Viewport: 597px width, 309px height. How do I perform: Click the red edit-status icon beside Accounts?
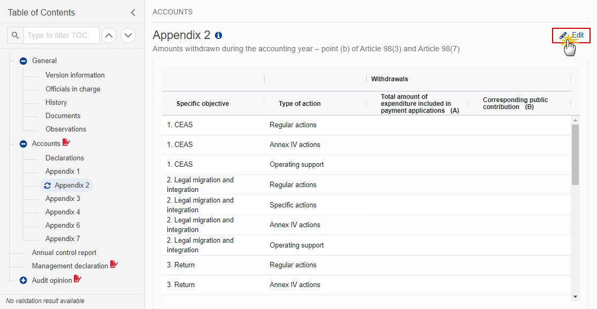pyautogui.click(x=66, y=143)
